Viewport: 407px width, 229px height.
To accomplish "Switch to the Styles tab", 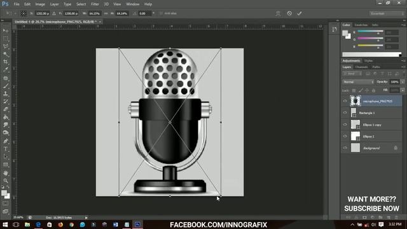I will pos(368,61).
